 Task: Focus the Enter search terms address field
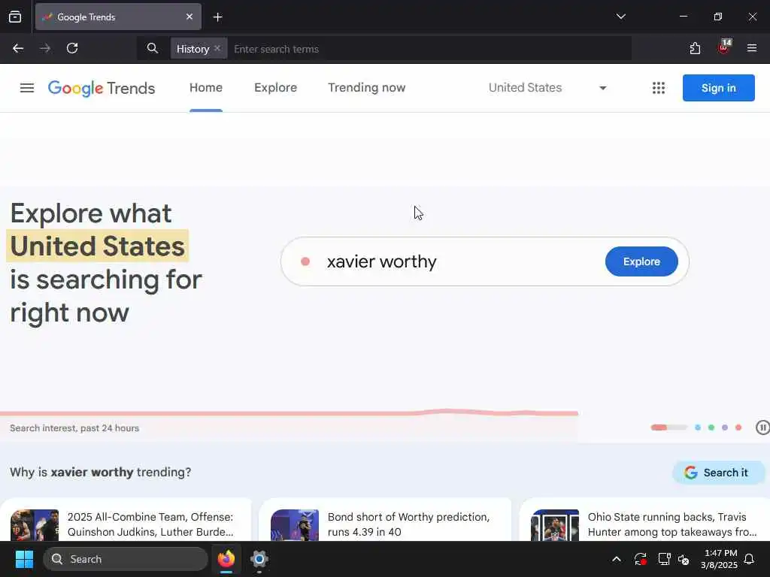(x=429, y=49)
